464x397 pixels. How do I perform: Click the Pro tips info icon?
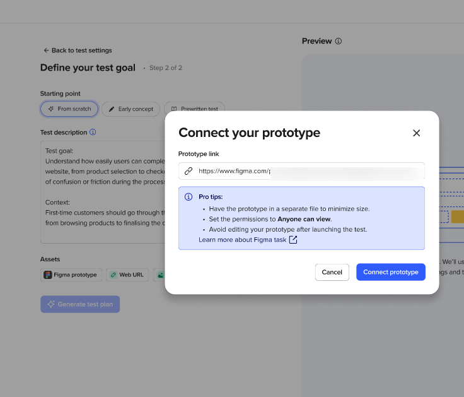[x=188, y=197]
